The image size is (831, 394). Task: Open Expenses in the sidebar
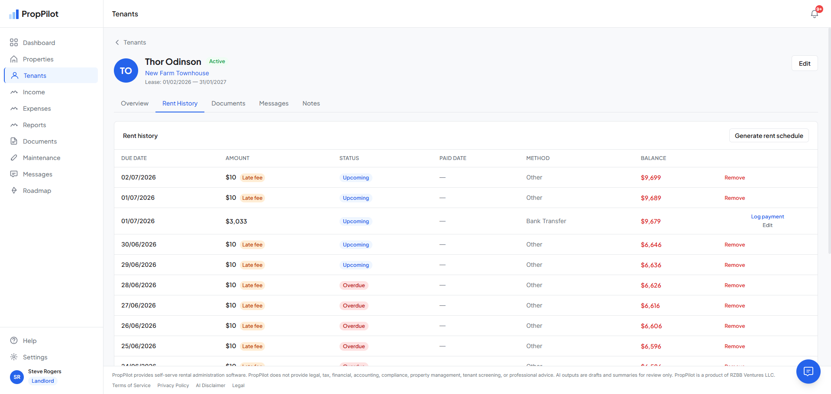(51, 108)
